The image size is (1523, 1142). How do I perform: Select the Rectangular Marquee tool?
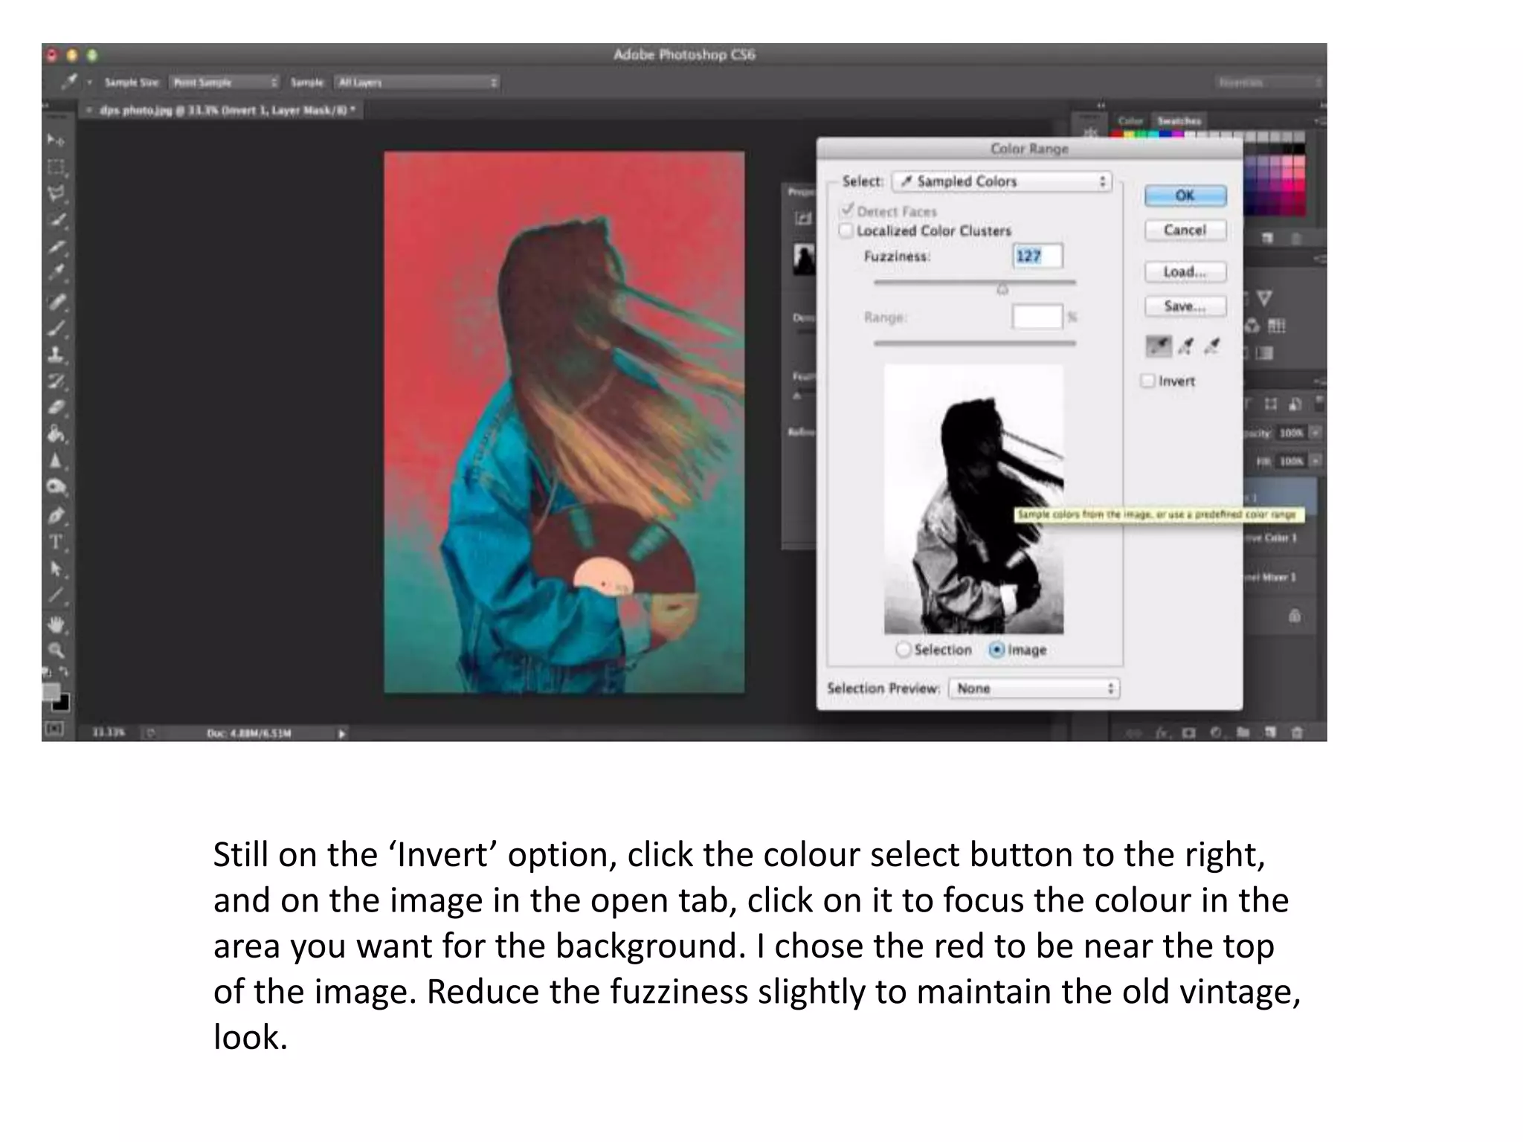click(56, 167)
